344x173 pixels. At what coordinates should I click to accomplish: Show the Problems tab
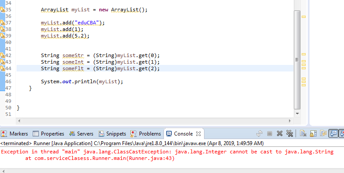pos(146,134)
